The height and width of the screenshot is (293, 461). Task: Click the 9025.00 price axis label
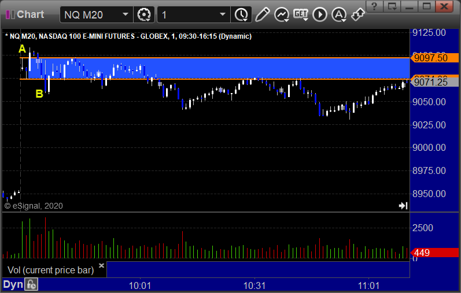point(429,125)
